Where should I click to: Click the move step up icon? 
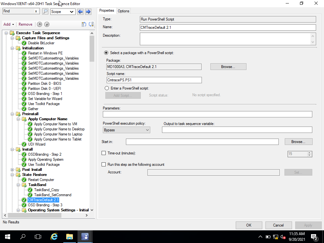click(39, 24)
